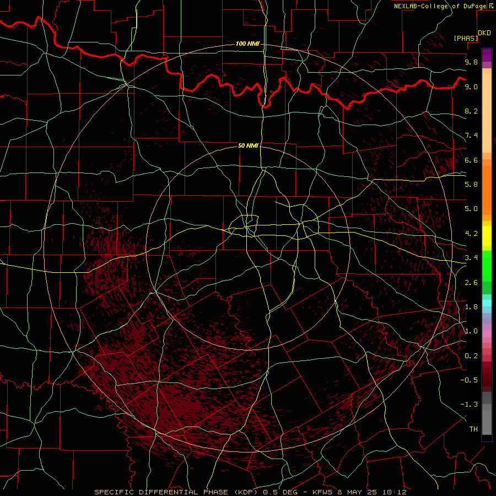496x496 pixels.
Task: Click the yellow segment of the color bar
Action: (x=487, y=236)
